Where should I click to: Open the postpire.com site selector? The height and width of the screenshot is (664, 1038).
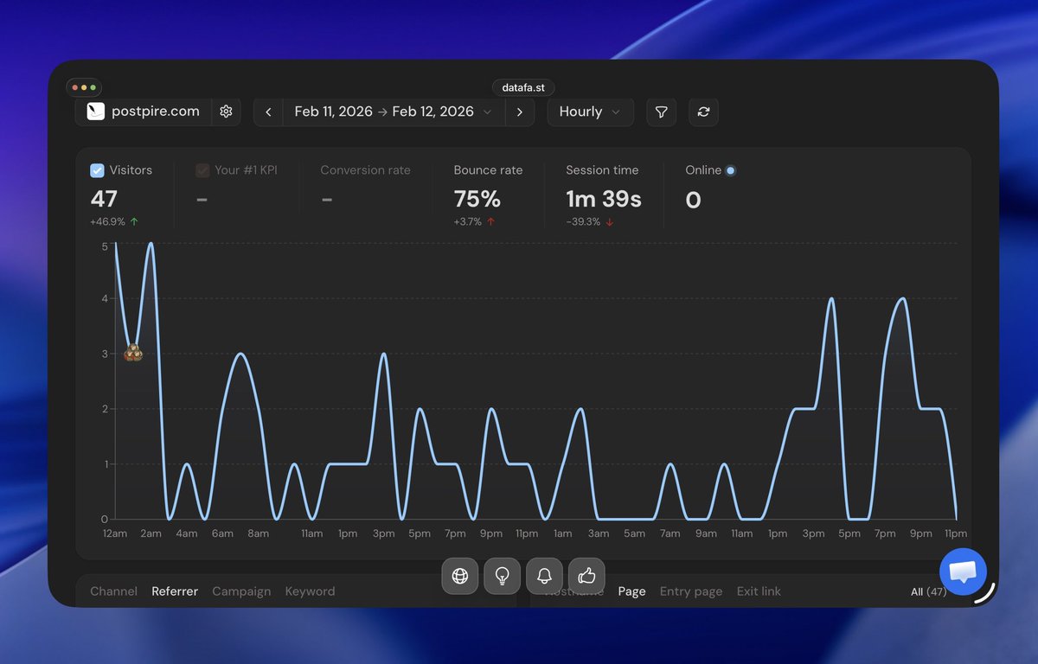click(x=144, y=112)
